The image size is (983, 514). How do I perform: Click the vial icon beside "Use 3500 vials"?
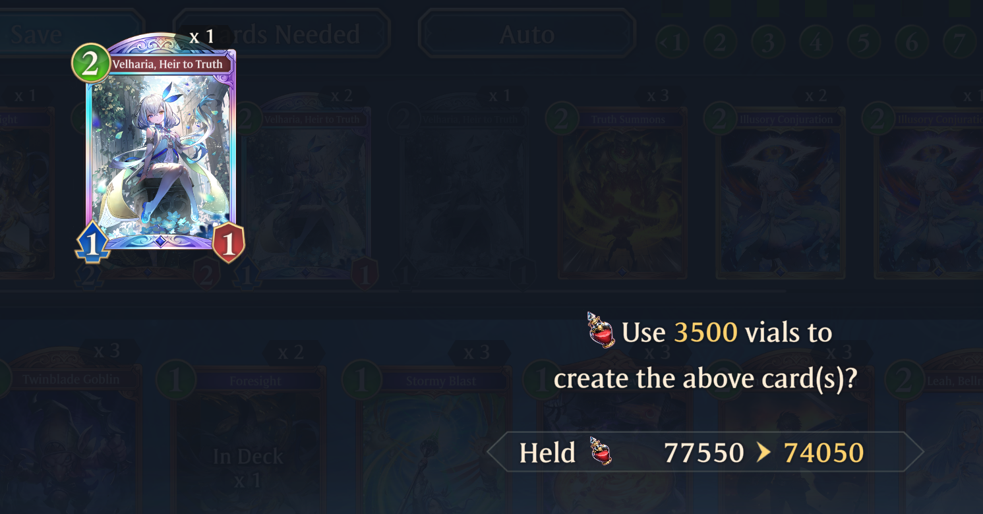pos(601,329)
